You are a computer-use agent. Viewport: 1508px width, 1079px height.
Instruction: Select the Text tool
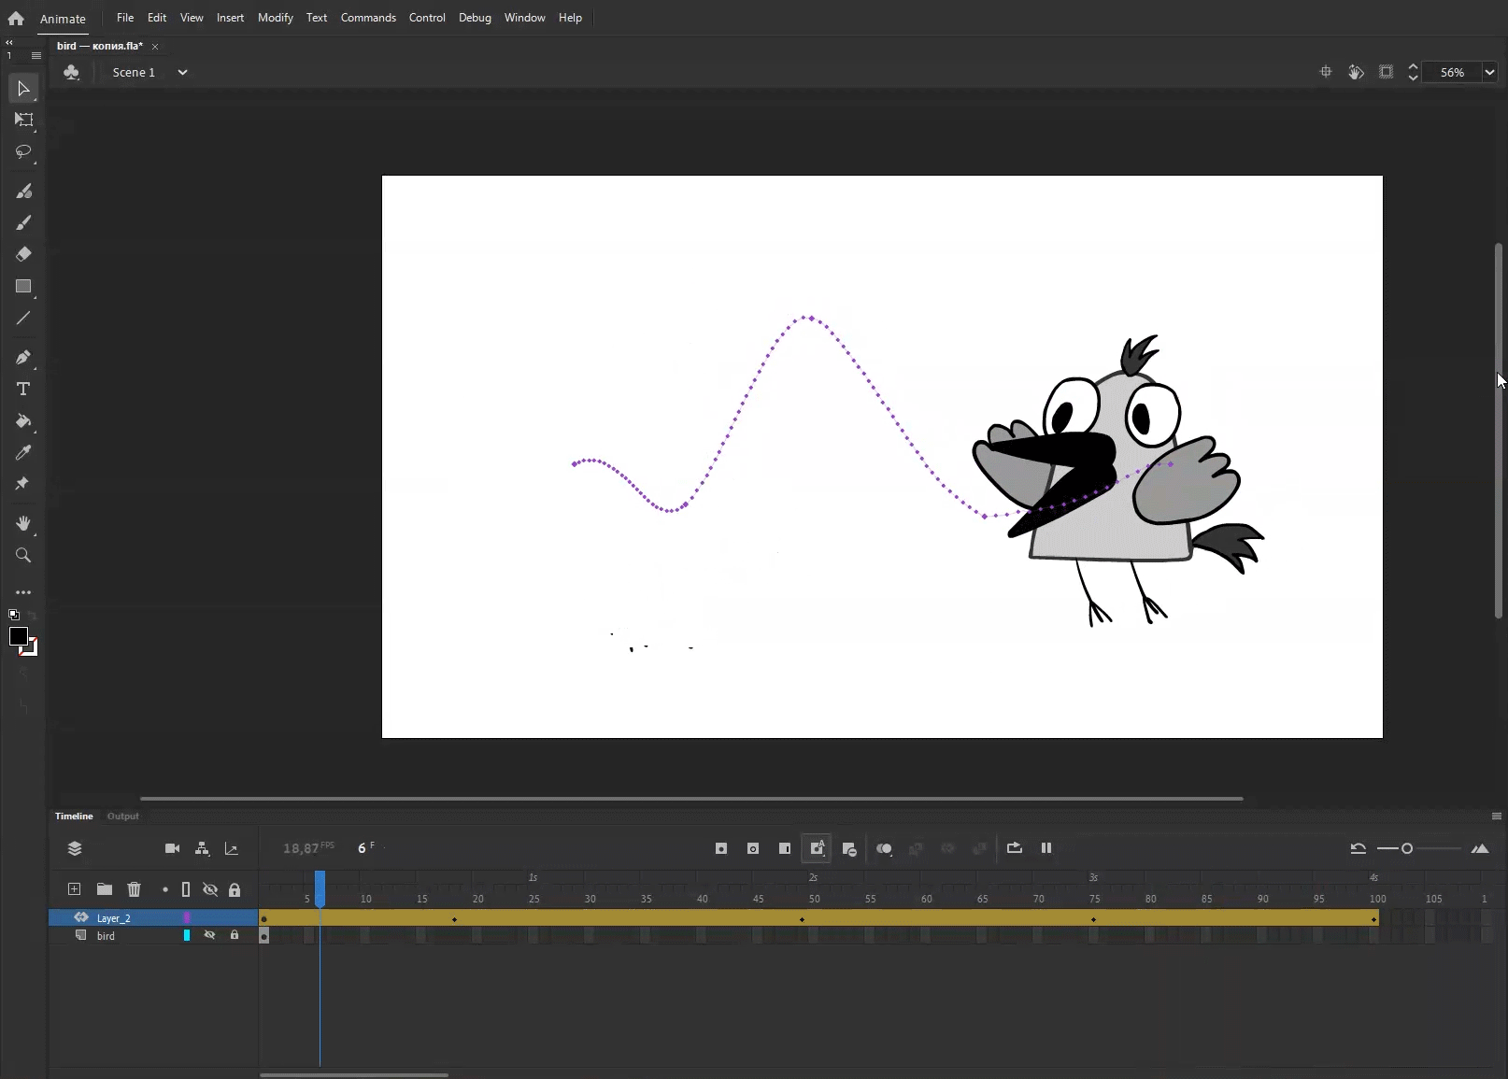pyautogui.click(x=23, y=389)
